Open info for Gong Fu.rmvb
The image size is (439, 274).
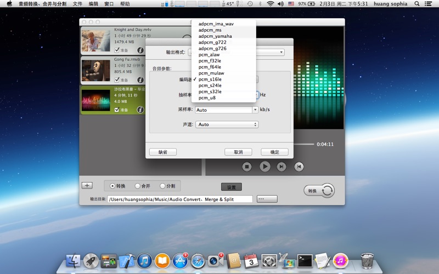point(140,80)
